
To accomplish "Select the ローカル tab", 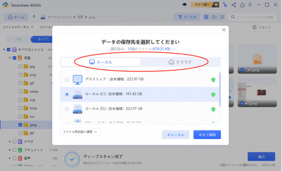I will tap(101, 62).
